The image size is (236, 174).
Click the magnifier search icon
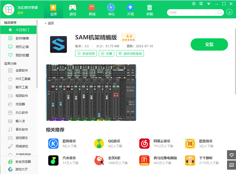click(220, 13)
